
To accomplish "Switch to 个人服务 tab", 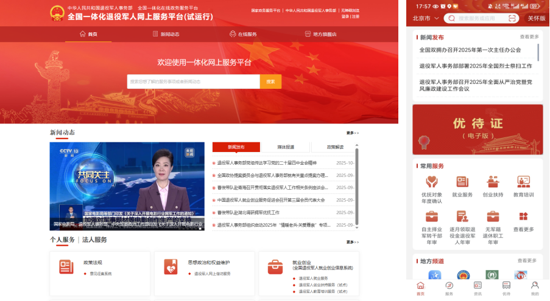I will [62, 240].
